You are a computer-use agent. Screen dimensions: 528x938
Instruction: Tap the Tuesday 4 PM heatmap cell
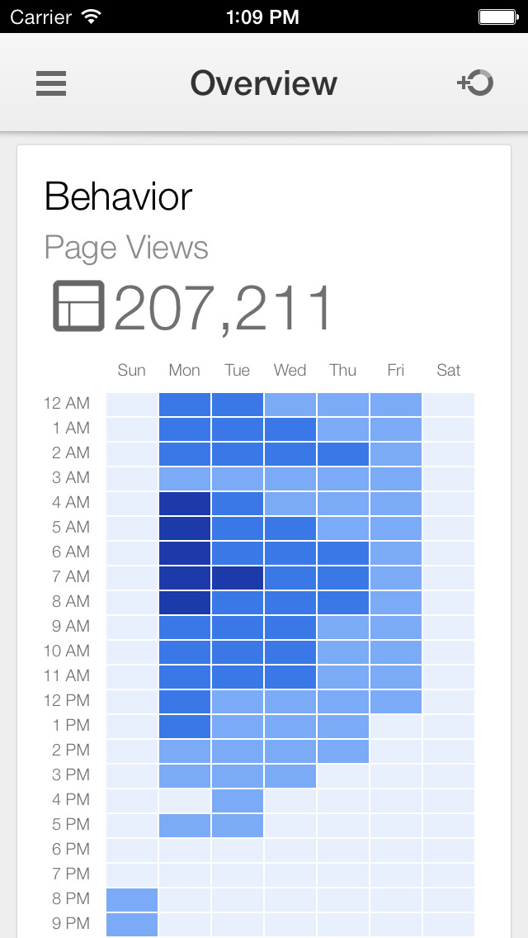pos(238,800)
